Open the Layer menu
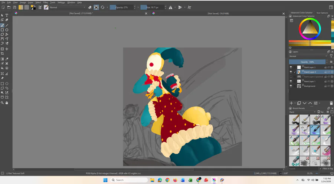 coord(30,3)
